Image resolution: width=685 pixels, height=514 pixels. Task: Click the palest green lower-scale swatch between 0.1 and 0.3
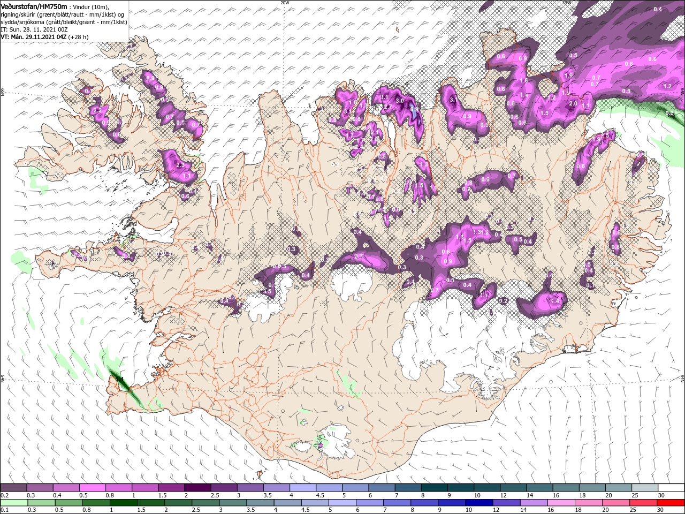tap(14, 503)
